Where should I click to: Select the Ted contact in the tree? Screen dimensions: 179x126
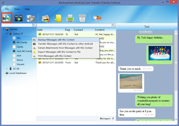click(18, 38)
